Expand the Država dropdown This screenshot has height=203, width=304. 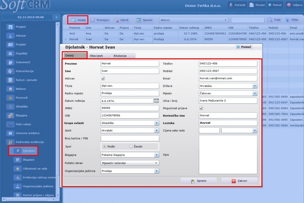(x=255, y=86)
